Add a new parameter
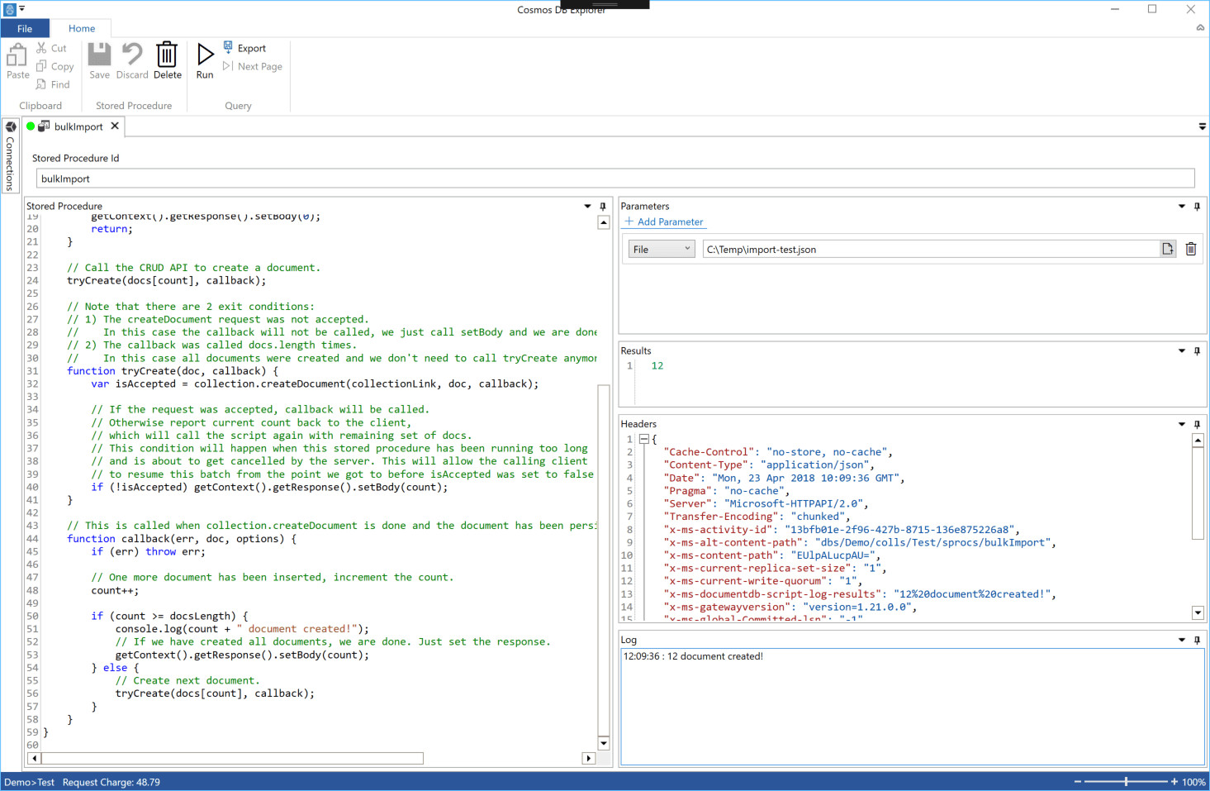Screen dimensions: 1210x791 [x=664, y=222]
